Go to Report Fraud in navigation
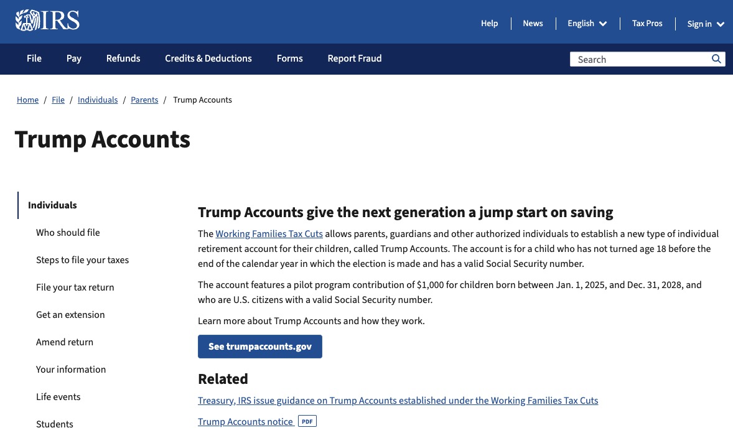 (355, 58)
